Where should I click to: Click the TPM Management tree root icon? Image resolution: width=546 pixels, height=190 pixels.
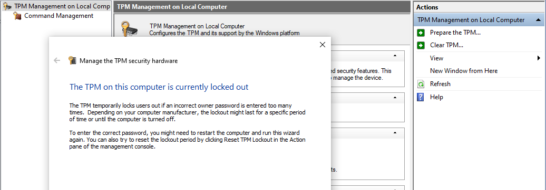pos(7,6)
